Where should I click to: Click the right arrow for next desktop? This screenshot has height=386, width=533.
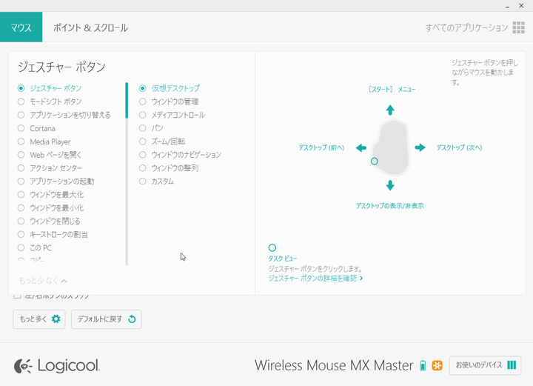(x=420, y=147)
